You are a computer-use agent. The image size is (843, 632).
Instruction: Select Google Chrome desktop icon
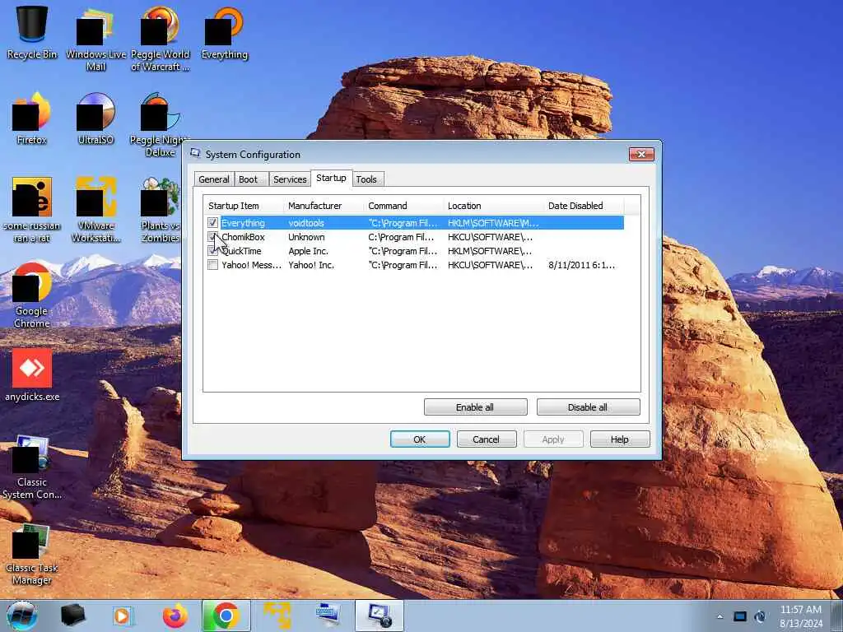tap(32, 295)
